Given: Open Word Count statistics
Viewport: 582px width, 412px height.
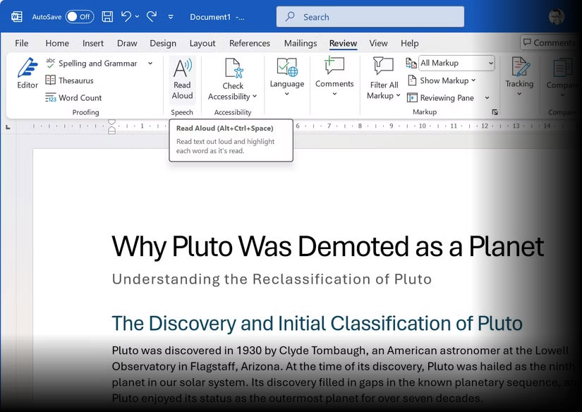Looking at the screenshot, I should coord(80,98).
